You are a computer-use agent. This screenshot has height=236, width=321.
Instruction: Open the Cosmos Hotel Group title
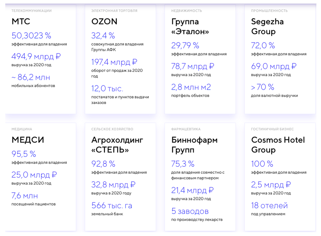point(278,145)
